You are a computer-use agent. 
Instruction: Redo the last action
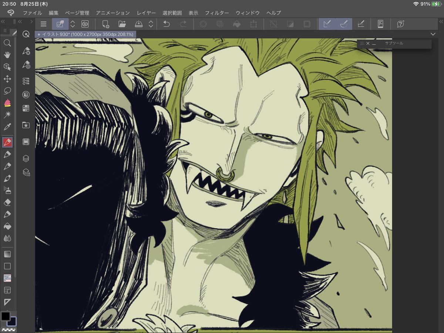(183, 24)
